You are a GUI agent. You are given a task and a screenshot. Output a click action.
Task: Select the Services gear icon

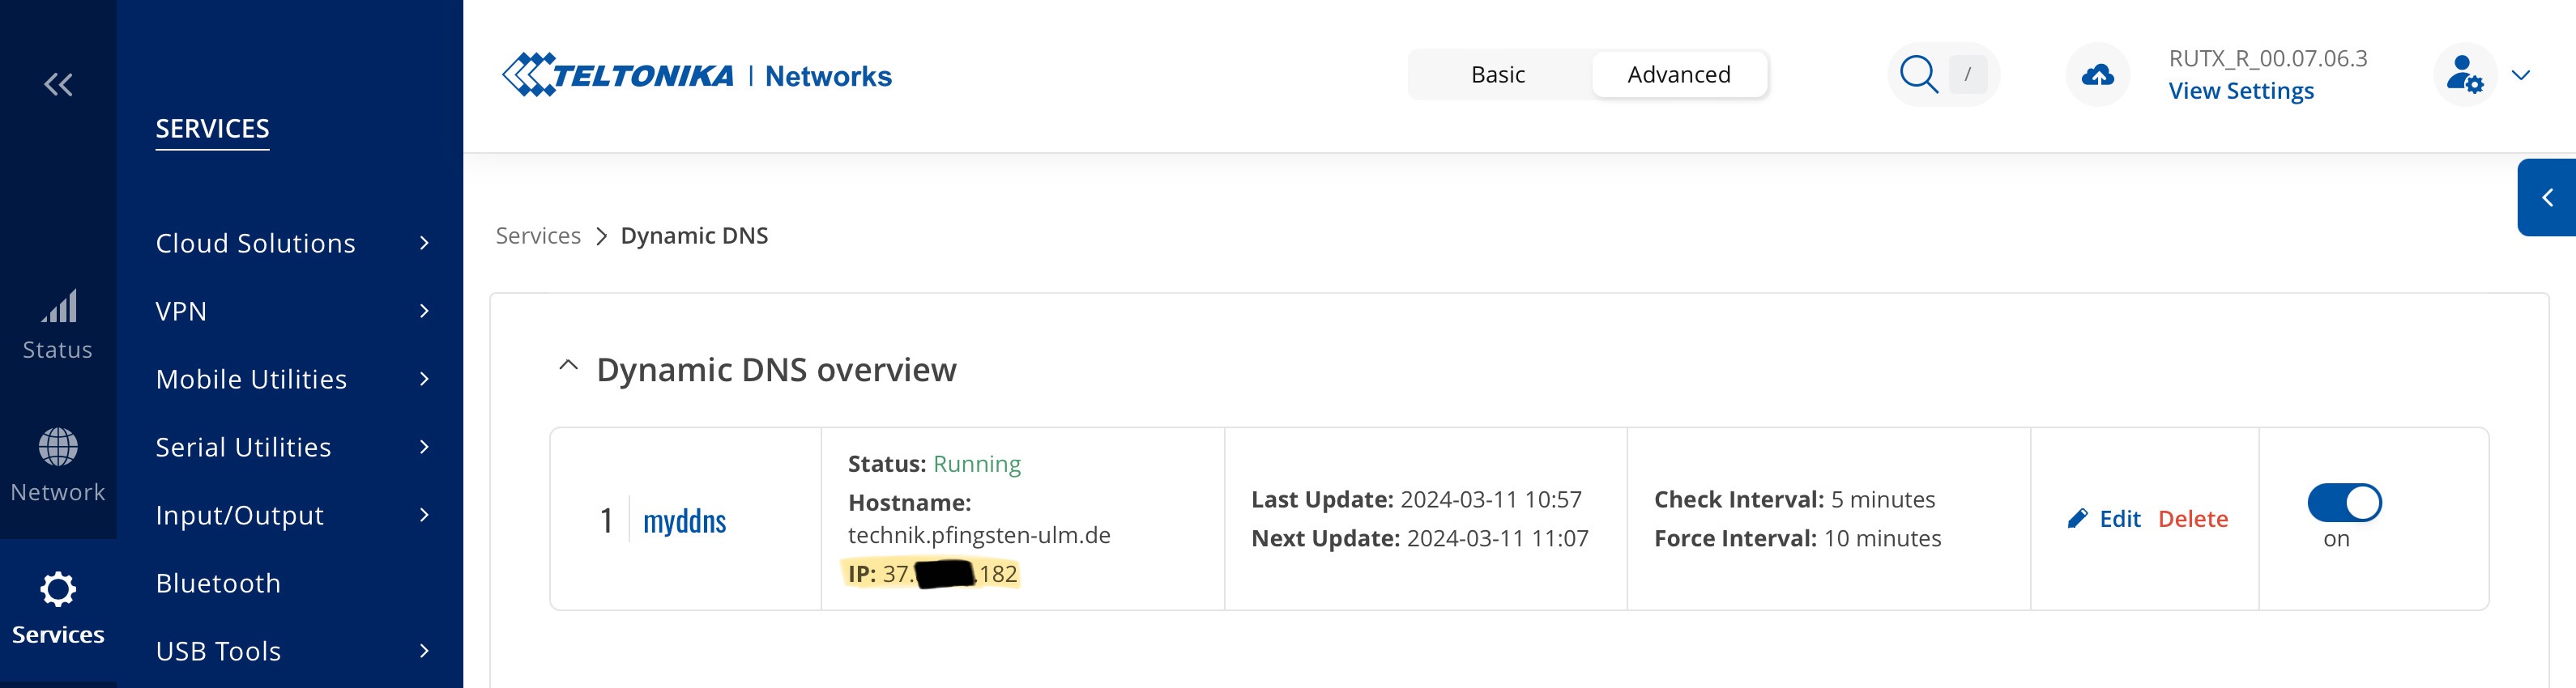(x=58, y=589)
